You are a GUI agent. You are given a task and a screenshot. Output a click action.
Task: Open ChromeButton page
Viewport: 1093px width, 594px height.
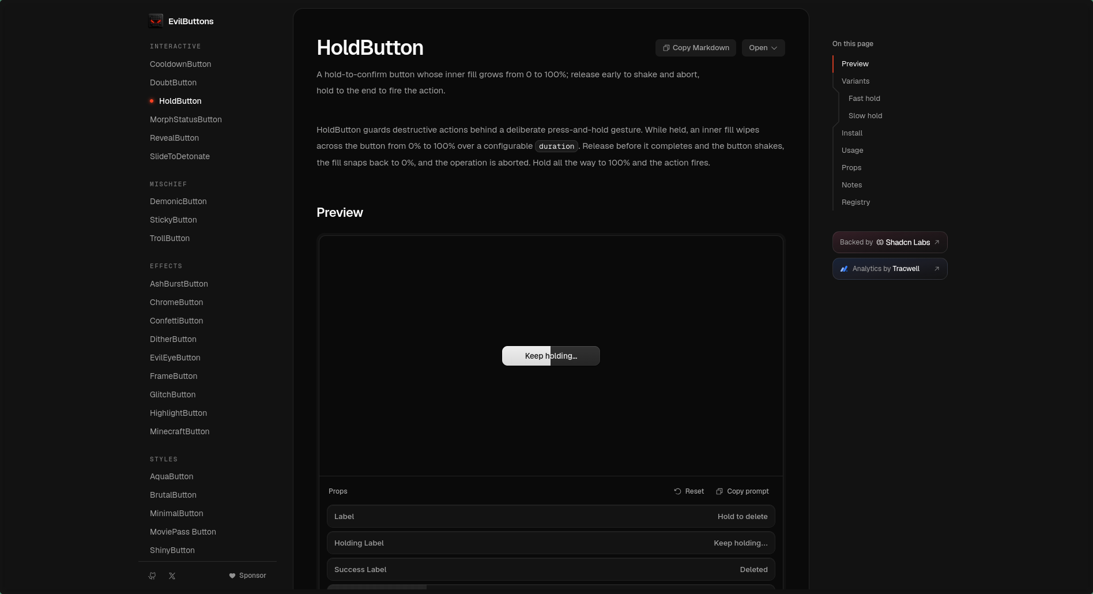click(x=176, y=302)
